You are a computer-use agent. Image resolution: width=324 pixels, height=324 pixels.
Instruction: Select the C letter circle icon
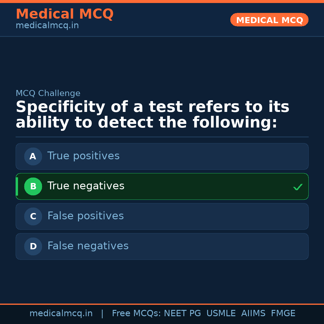(33, 216)
